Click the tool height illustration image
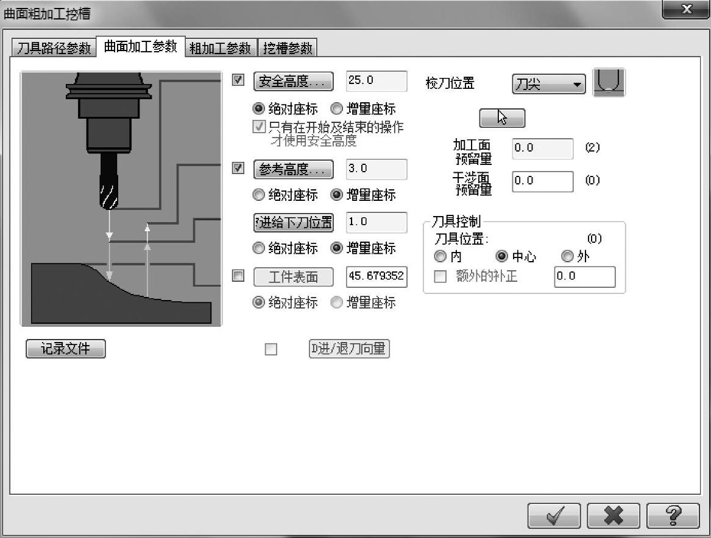 (121, 199)
